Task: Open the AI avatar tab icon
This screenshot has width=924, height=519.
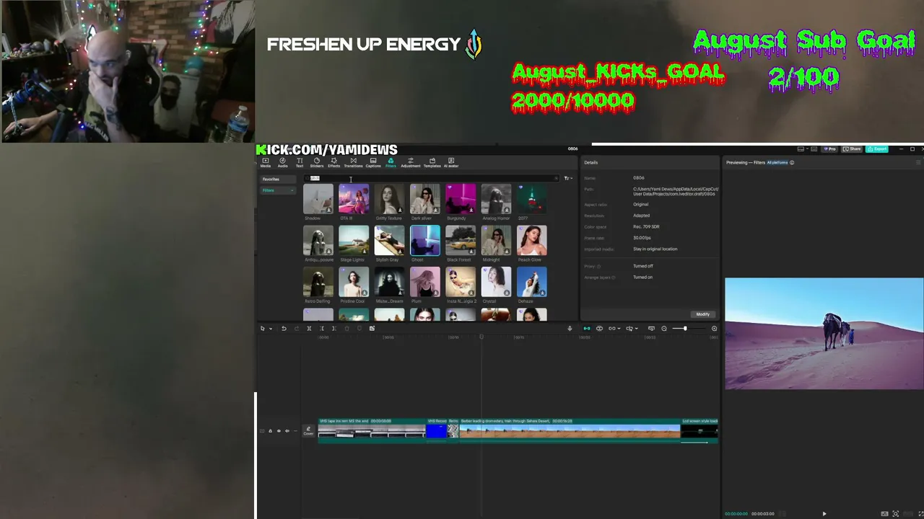Action: click(451, 161)
